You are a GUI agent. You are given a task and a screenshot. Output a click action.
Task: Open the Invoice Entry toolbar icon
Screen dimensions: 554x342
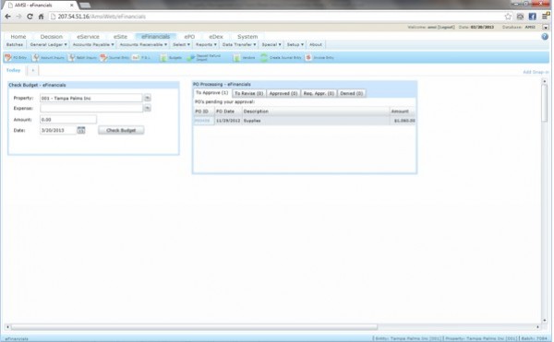(319, 57)
